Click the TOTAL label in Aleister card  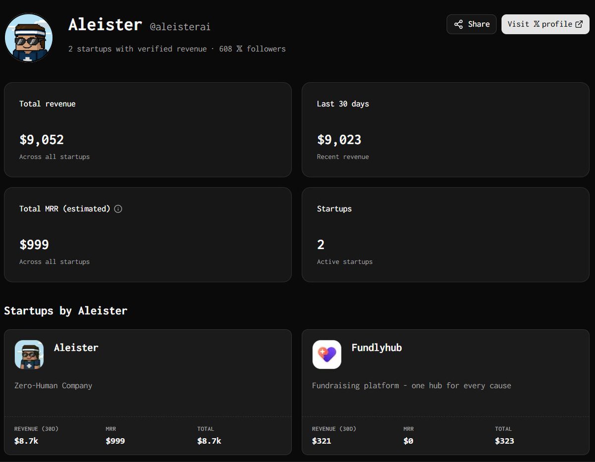pyautogui.click(x=205, y=429)
